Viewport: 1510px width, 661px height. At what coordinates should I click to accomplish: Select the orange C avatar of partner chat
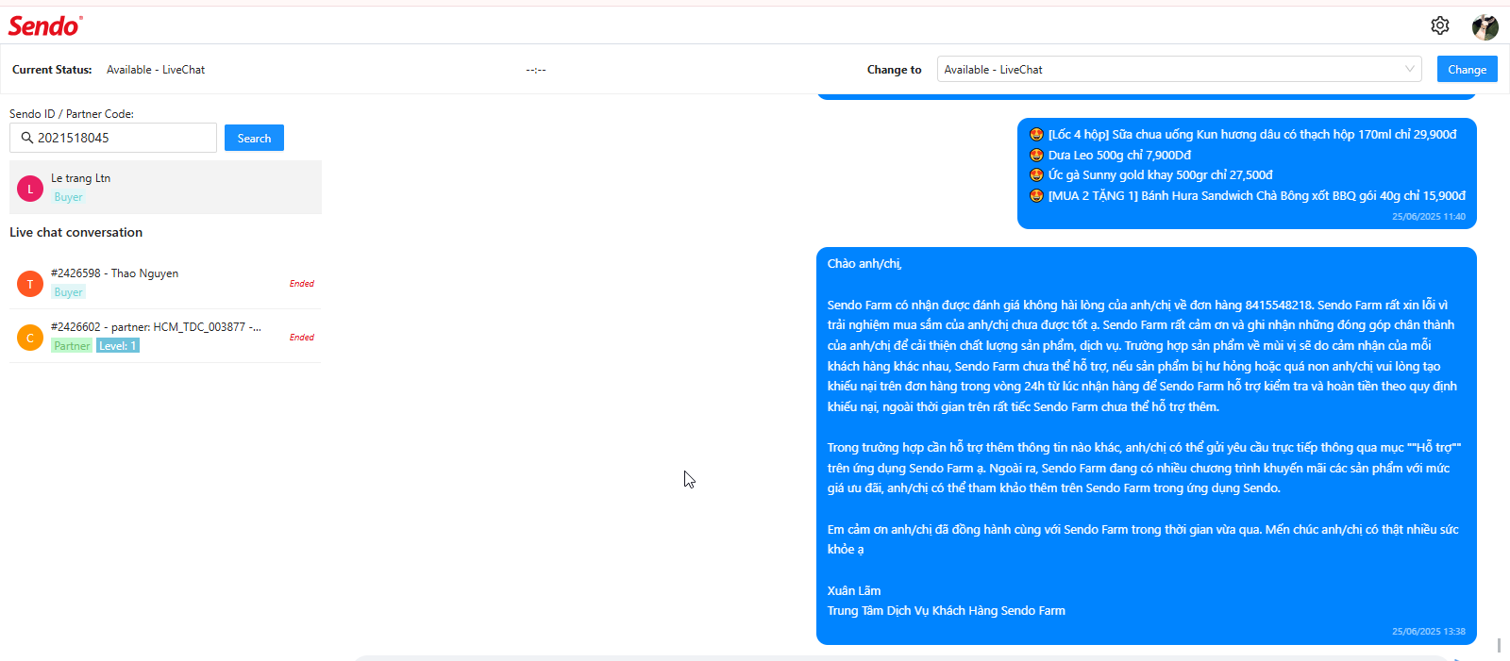pos(30,337)
